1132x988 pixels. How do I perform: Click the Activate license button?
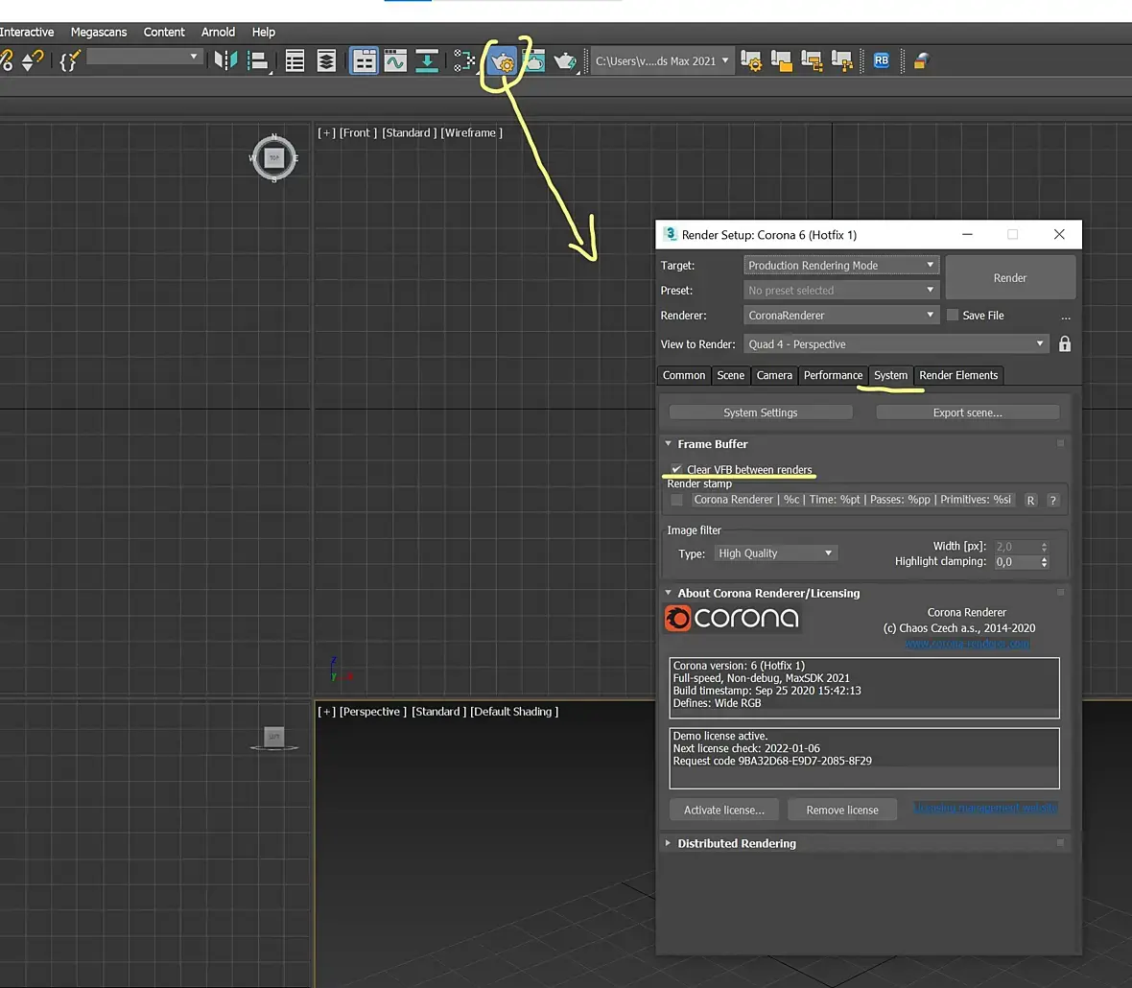(723, 811)
